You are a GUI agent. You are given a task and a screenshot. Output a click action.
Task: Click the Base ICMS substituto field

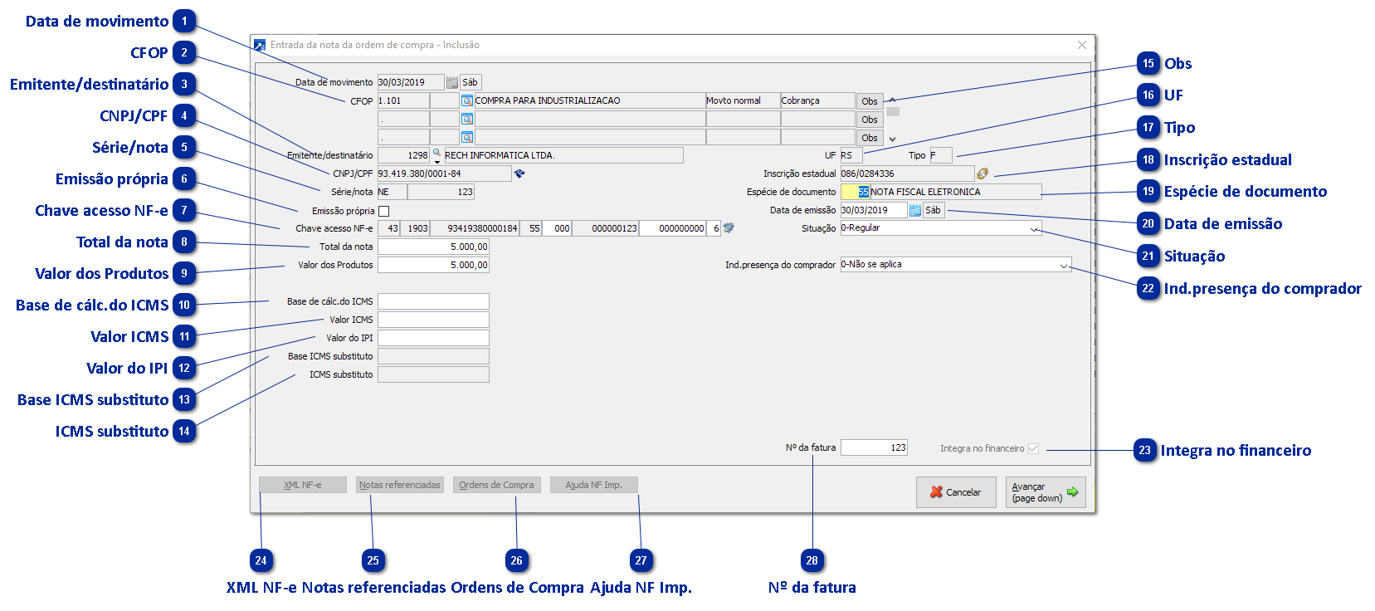click(433, 356)
